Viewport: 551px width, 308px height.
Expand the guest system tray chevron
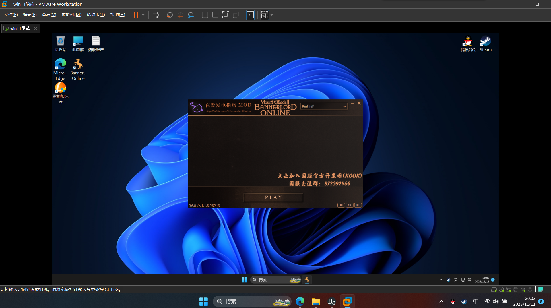pos(441,280)
